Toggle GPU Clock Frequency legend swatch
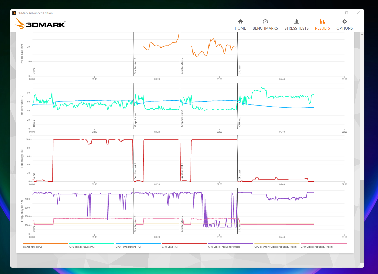 point(324,243)
